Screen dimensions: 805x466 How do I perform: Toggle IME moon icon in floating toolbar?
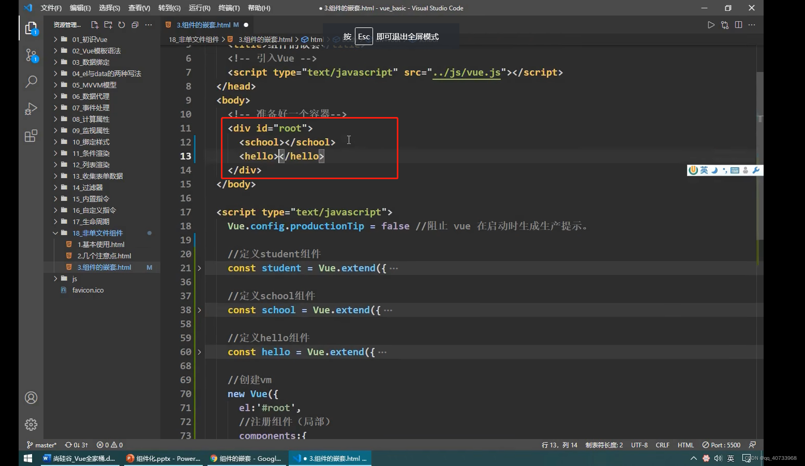click(x=714, y=170)
